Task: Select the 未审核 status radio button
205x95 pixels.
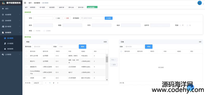Action: tap(34, 31)
